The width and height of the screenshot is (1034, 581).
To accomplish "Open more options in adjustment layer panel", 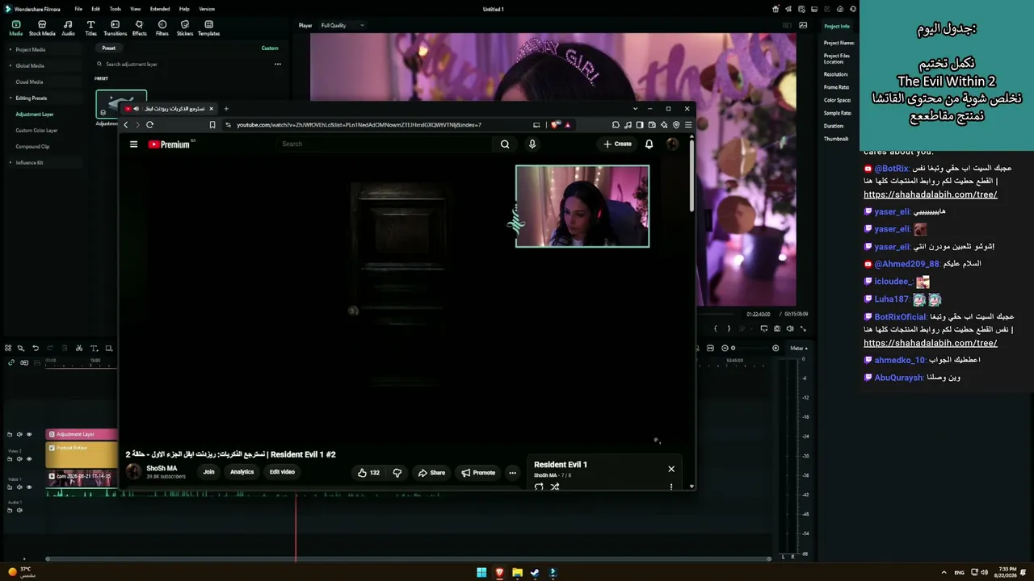I will point(277,64).
